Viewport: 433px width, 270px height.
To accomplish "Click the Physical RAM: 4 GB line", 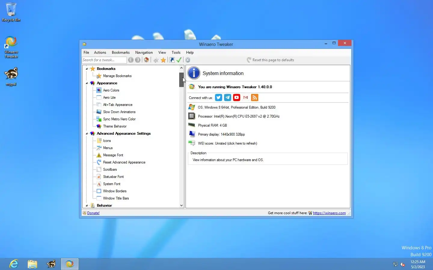I will coord(212,125).
